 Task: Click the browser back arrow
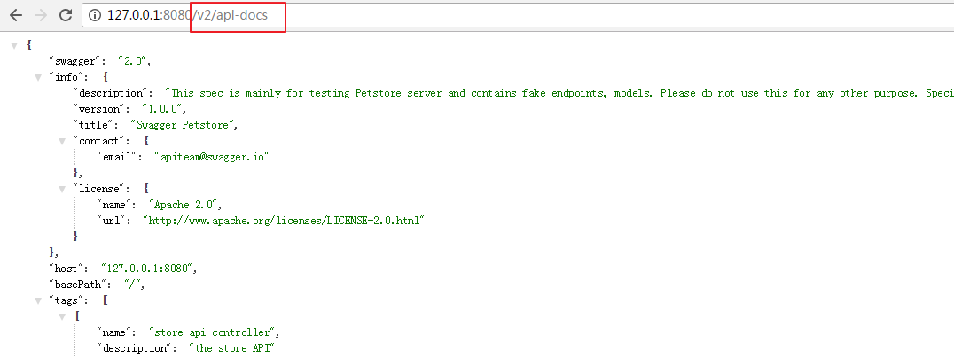coord(16,15)
